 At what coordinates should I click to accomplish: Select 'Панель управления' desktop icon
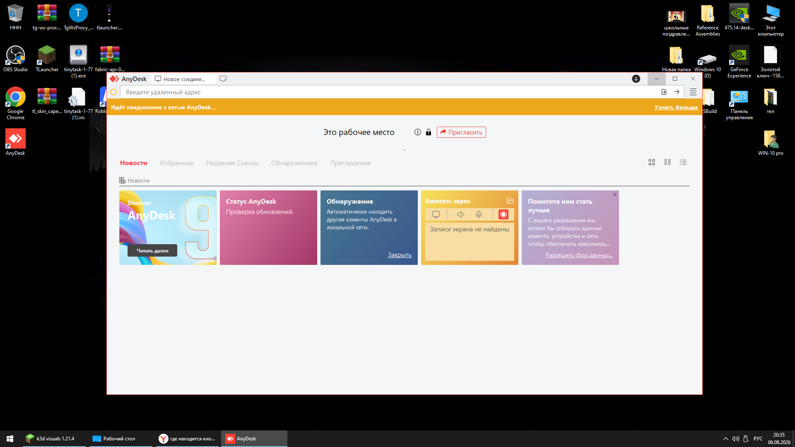coord(739,104)
